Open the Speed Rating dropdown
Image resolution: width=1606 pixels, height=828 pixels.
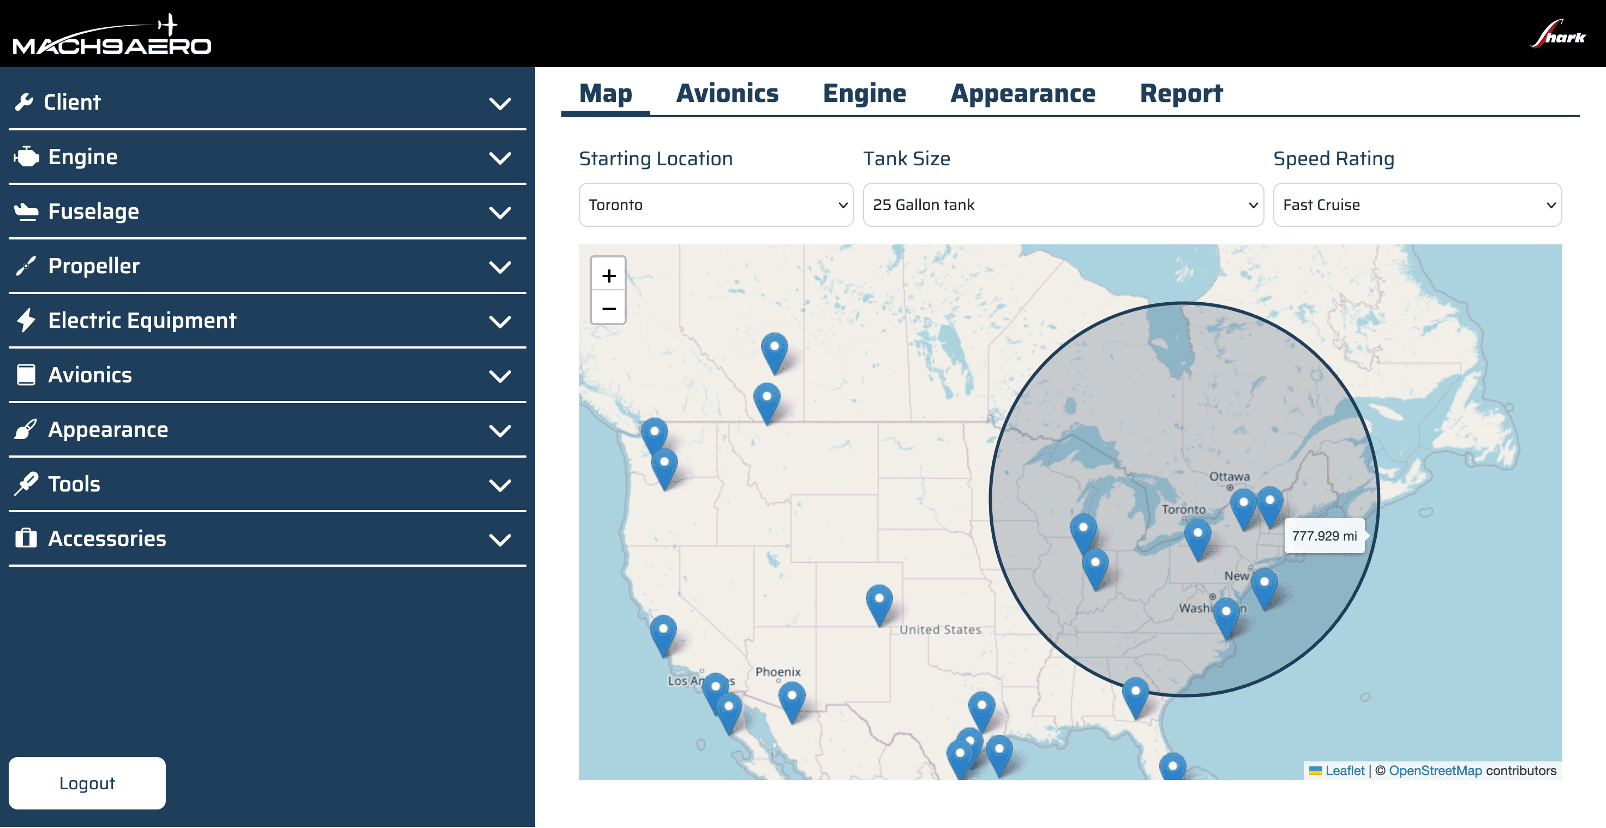click(x=1417, y=205)
